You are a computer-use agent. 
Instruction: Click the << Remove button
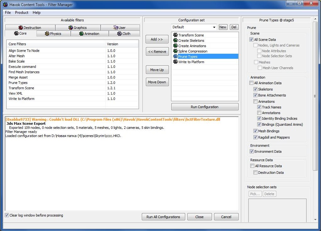click(157, 52)
